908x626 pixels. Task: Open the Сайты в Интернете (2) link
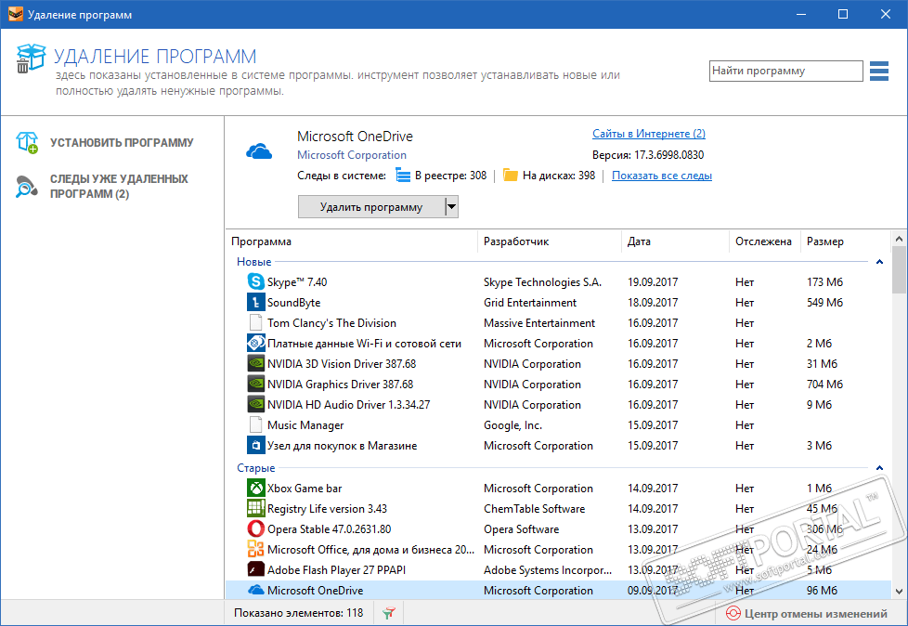click(649, 134)
